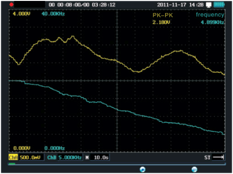The width and height of the screenshot is (233, 174).
Task: Click the frequency measurement label
Action: (x=210, y=15)
